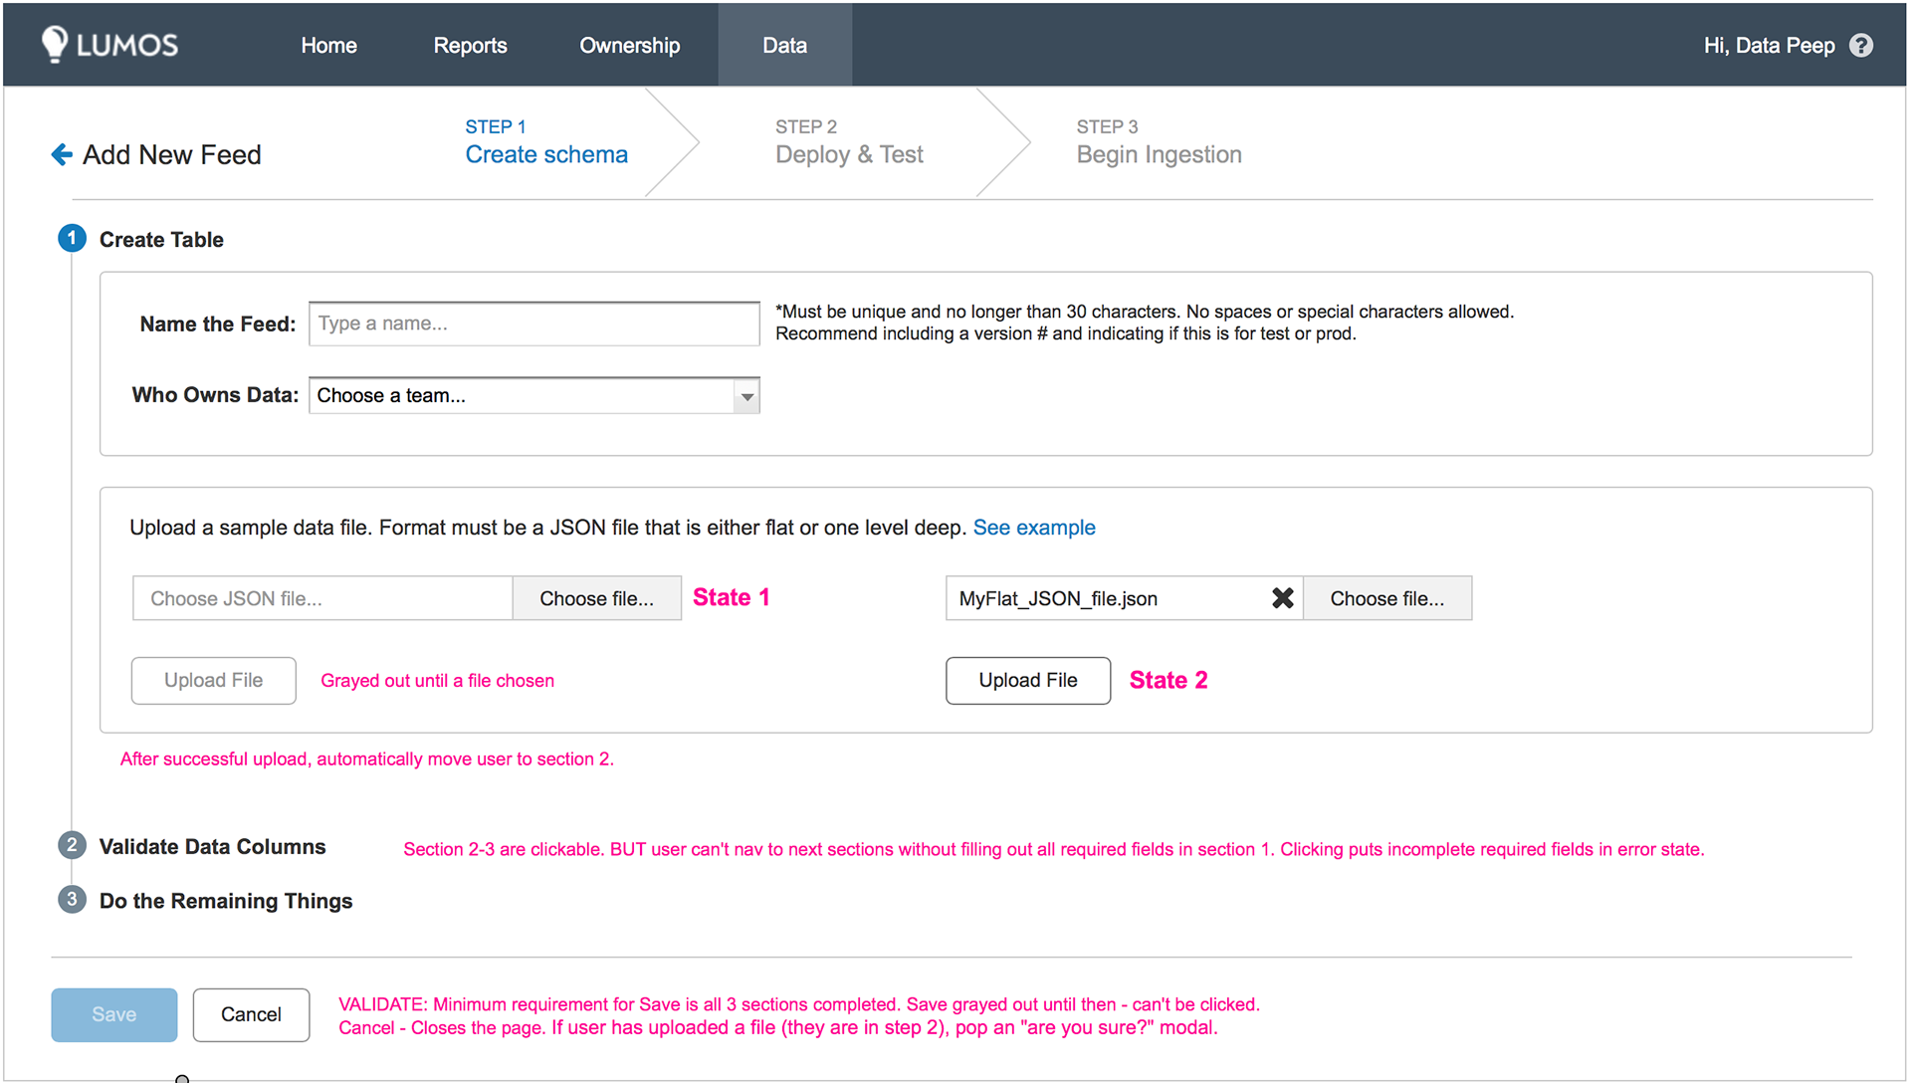Remove chosen file with the X icon
Screen dimensions: 1911x1083
[x=1283, y=598]
